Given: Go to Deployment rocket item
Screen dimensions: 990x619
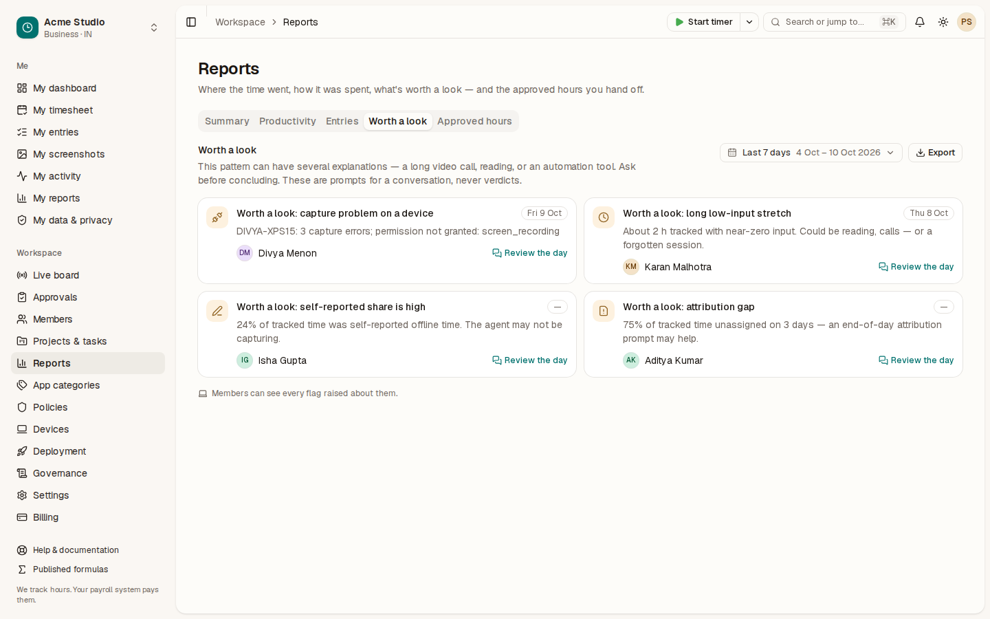Looking at the screenshot, I should (88, 451).
